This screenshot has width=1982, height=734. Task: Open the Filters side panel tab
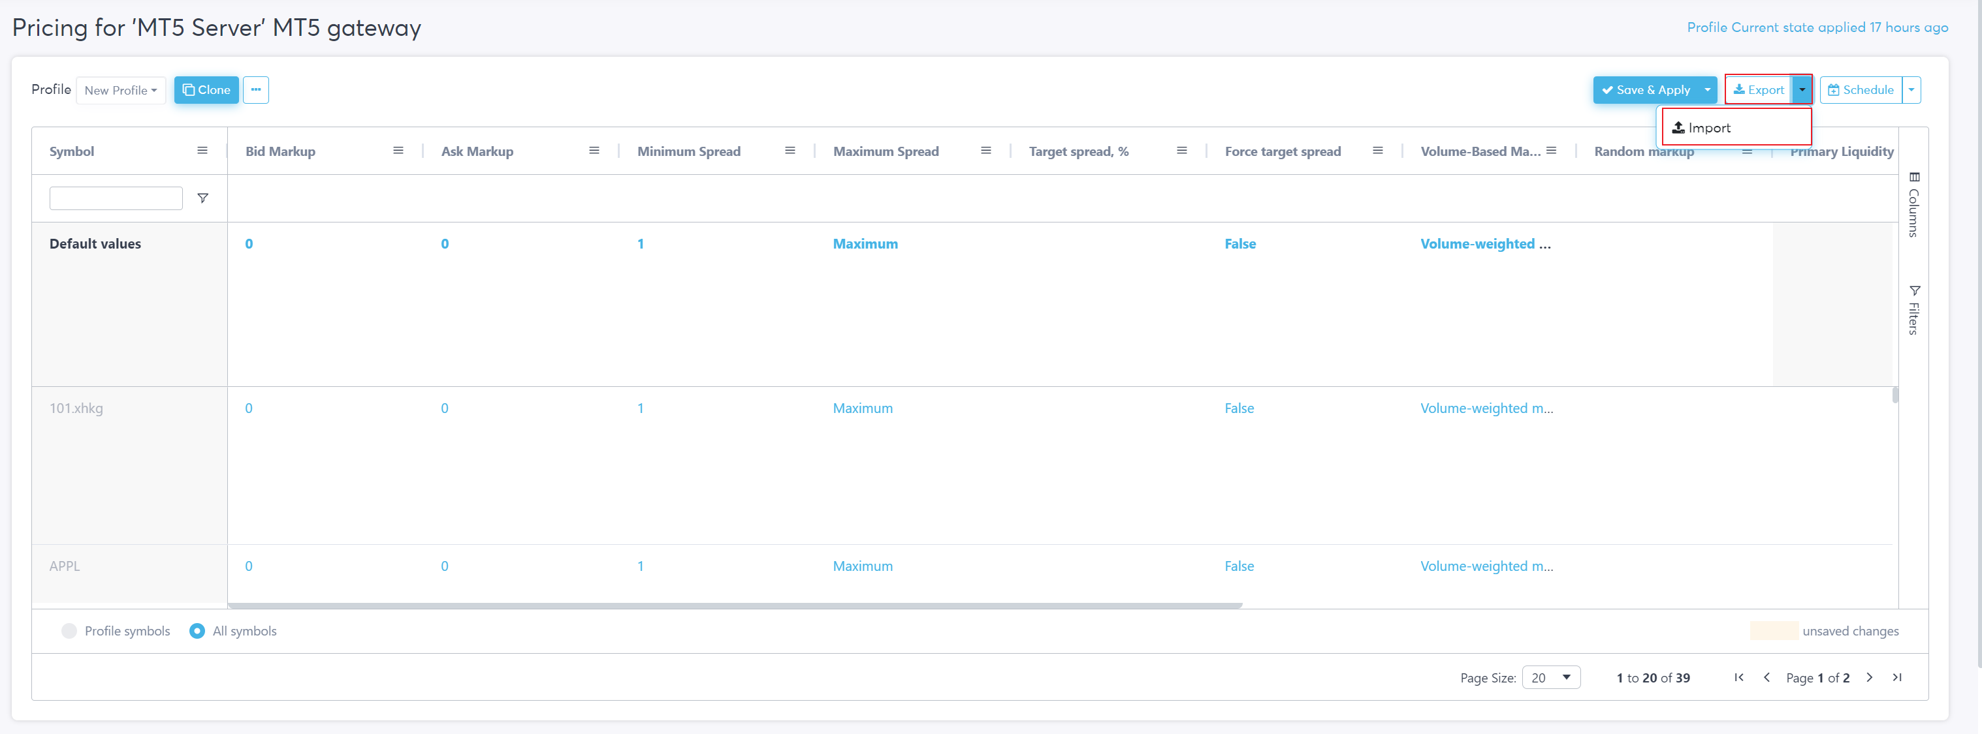[x=1913, y=310]
